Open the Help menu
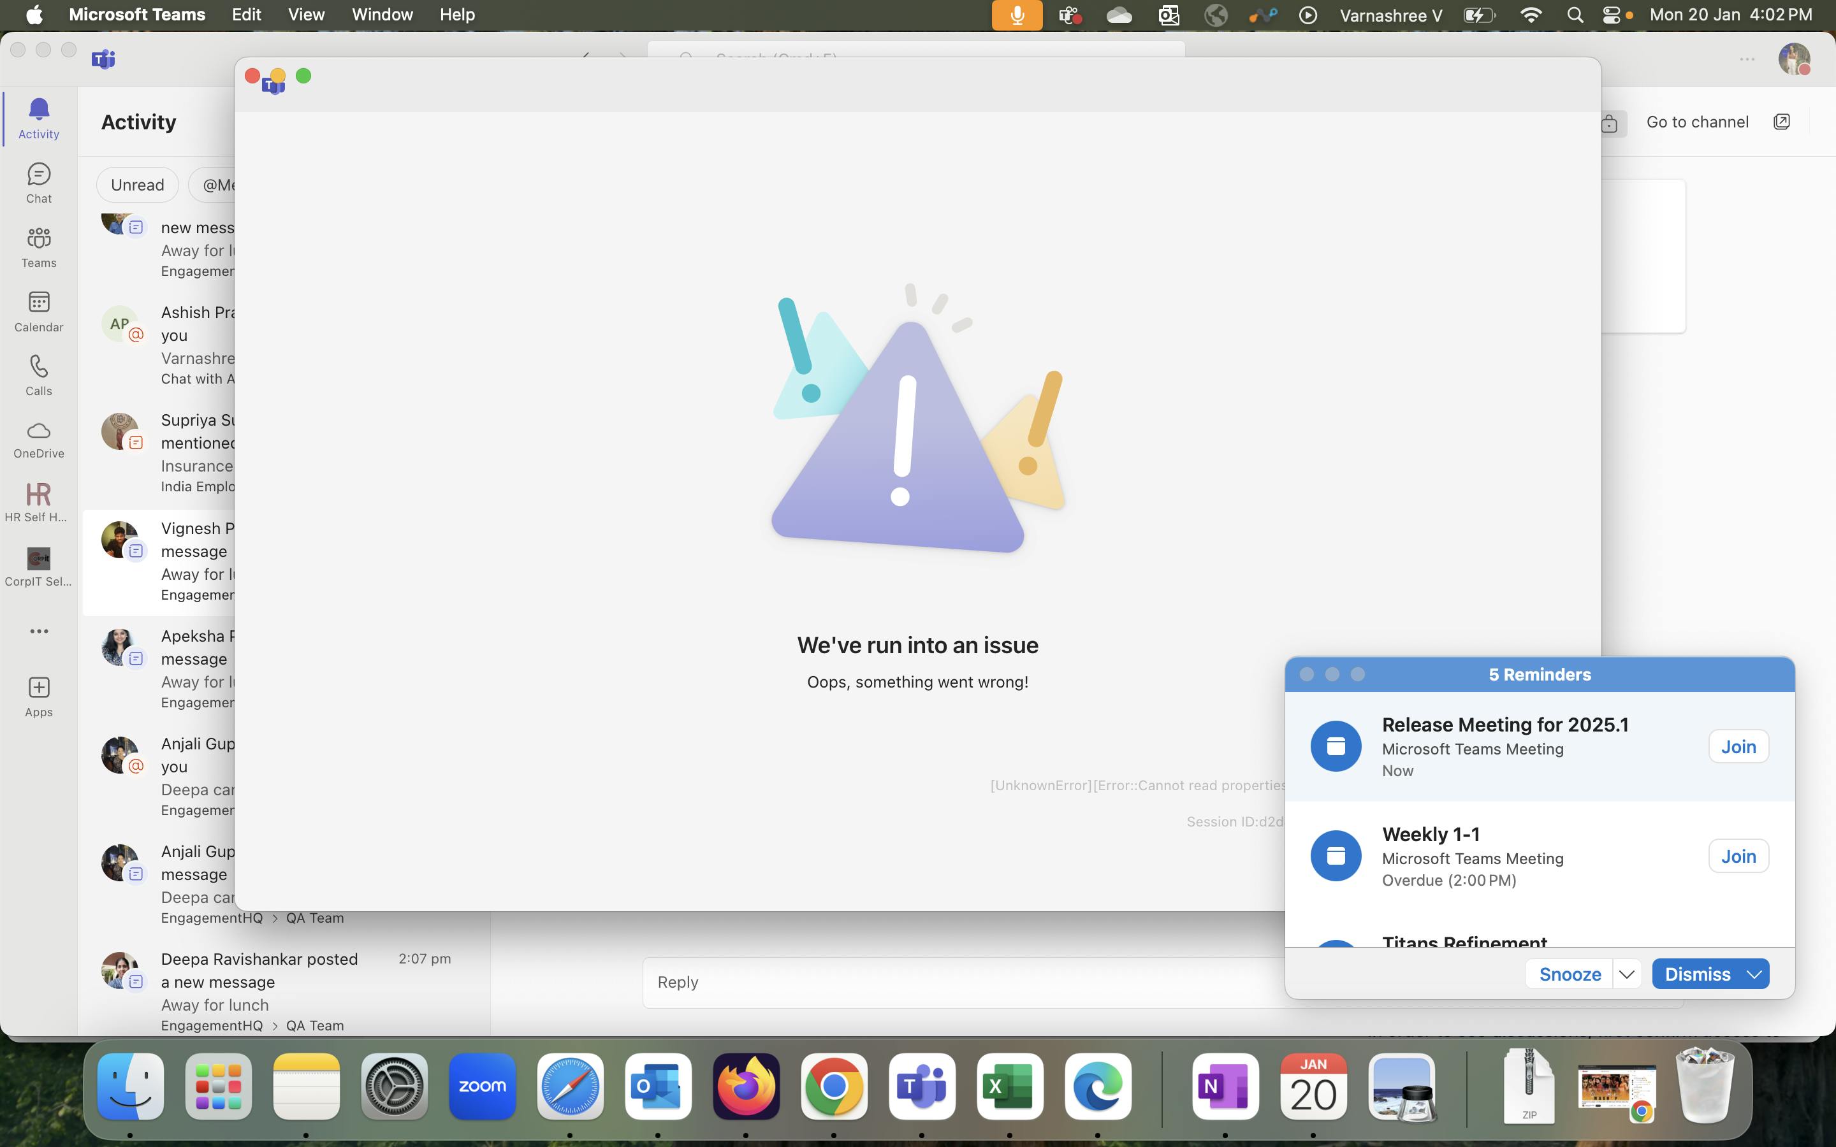 coord(456,15)
